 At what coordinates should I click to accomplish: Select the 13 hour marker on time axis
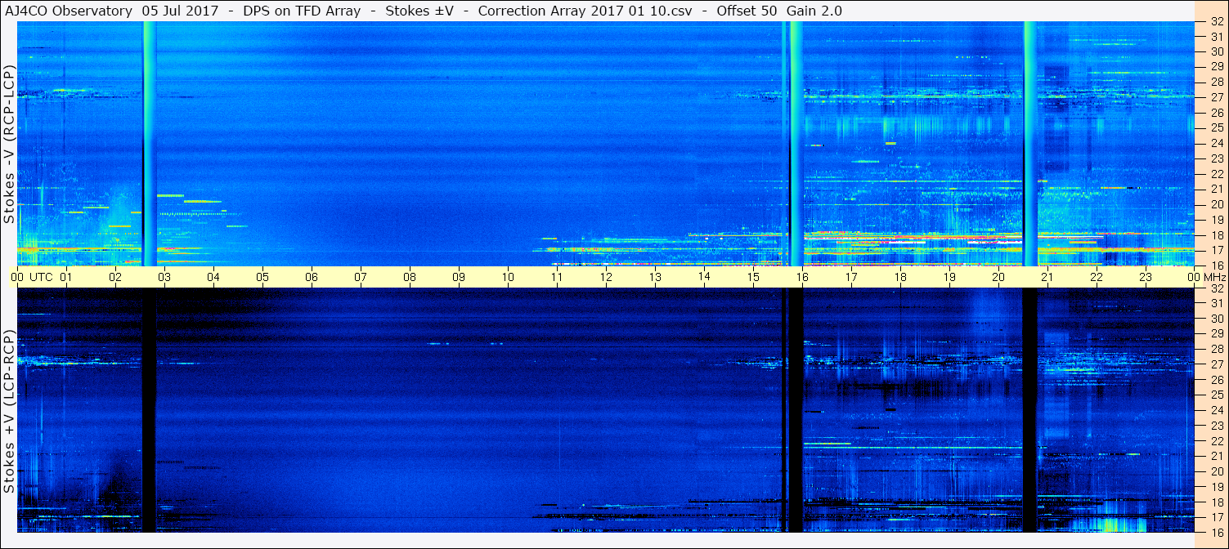click(x=655, y=277)
